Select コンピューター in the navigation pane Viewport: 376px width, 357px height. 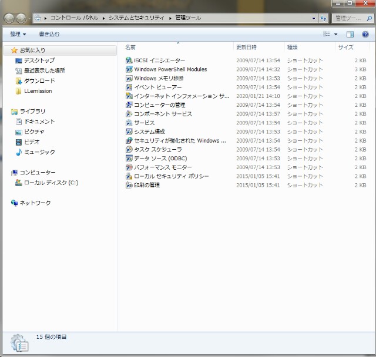[x=38, y=173]
